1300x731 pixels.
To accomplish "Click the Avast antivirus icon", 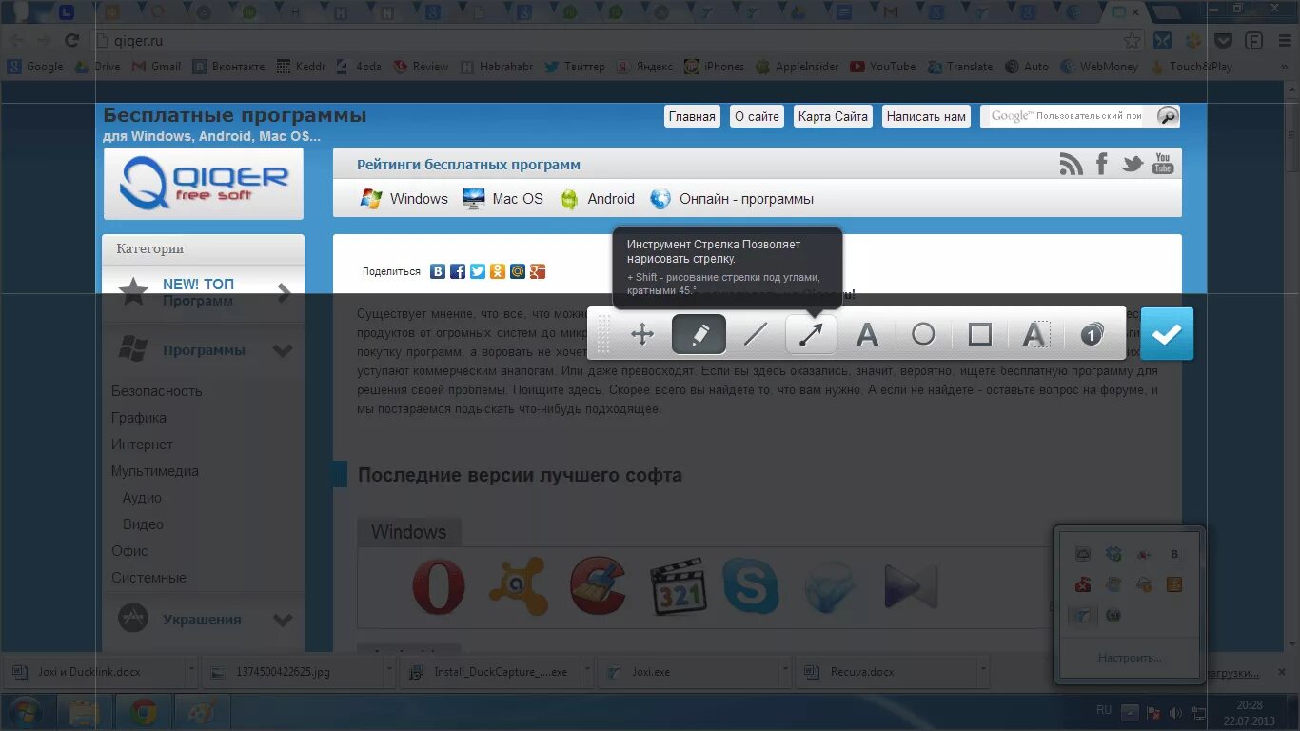I will (518, 586).
